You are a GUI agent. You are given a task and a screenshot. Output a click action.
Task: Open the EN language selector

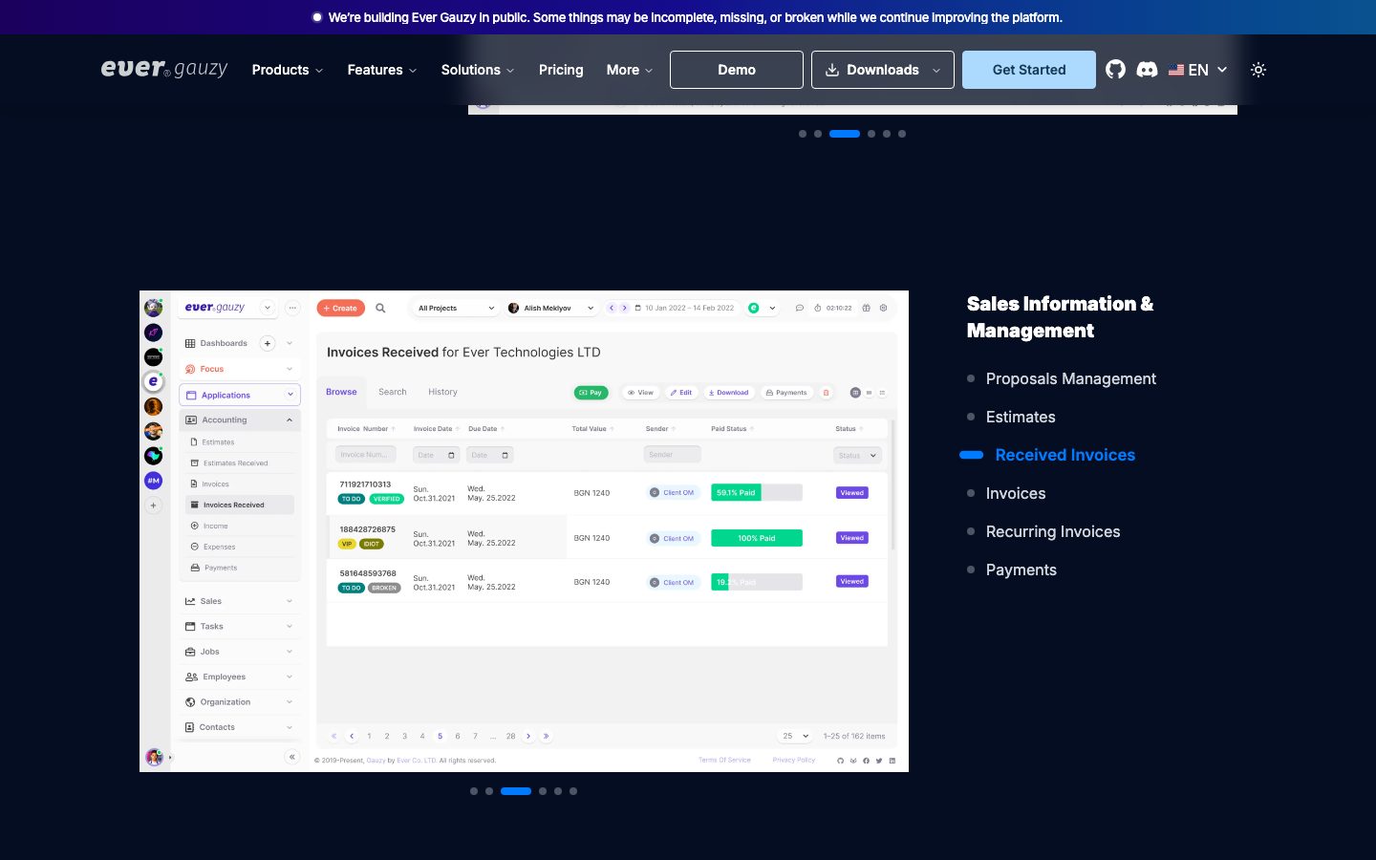coord(1197,70)
